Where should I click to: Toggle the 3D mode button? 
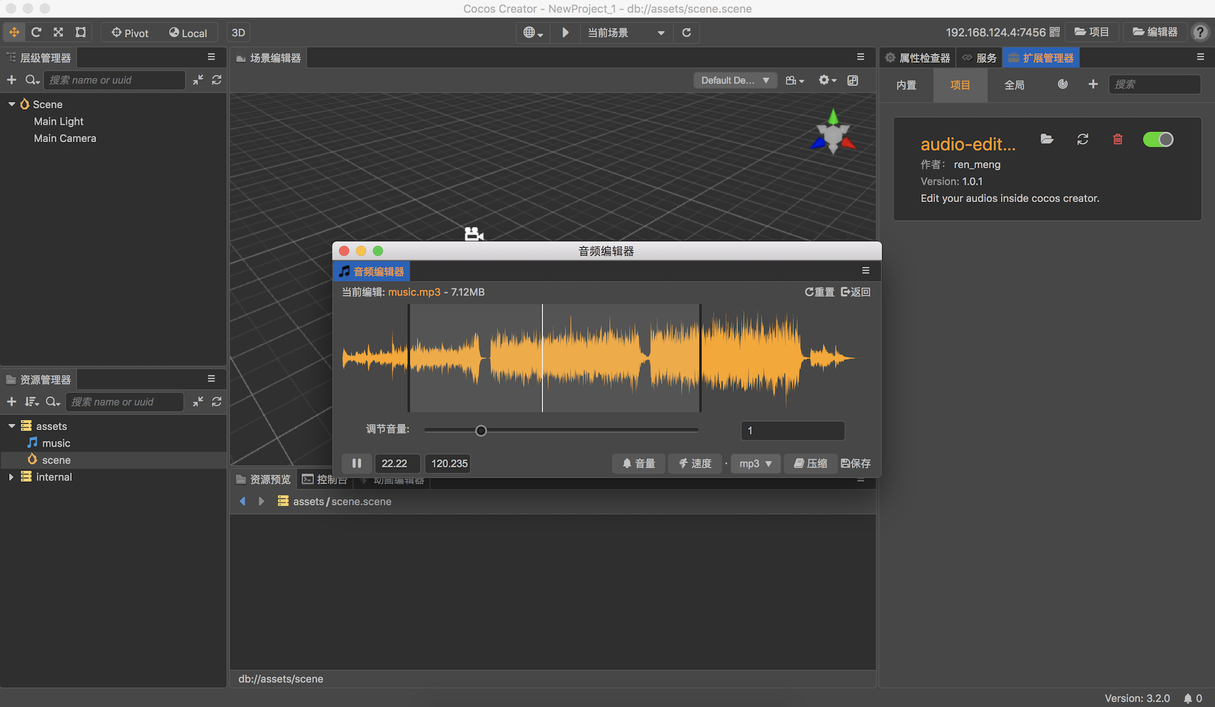coord(238,32)
